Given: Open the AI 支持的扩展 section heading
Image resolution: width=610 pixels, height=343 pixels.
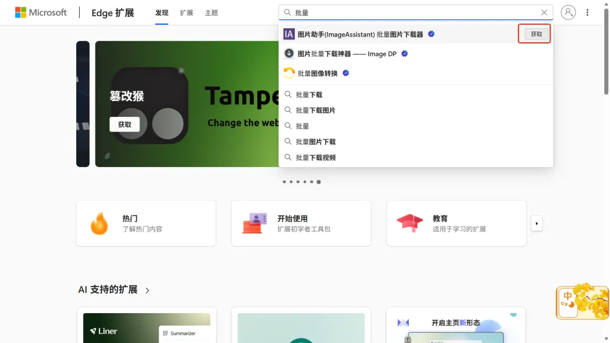Looking at the screenshot, I should (108, 290).
